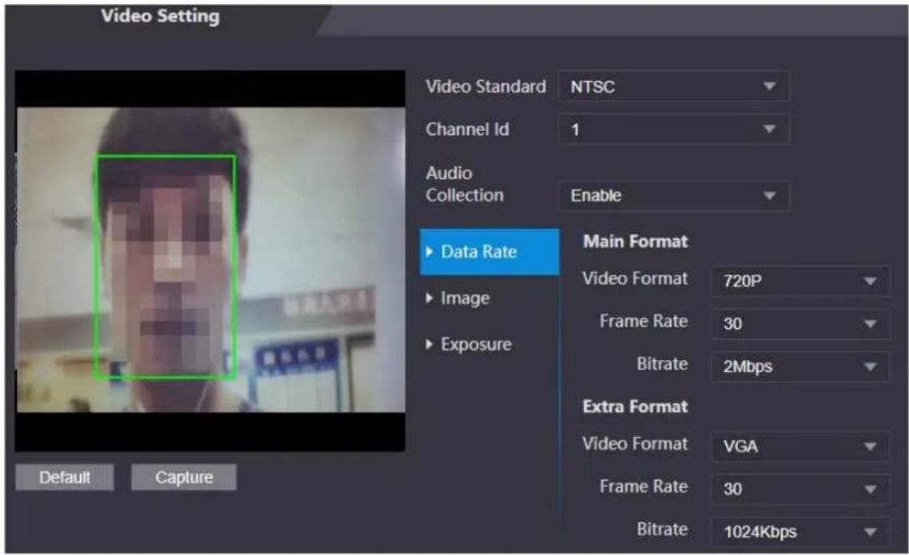This screenshot has height=555, width=909.
Task: Open Main Format Frame Rate dropdown
Action: 800,323
